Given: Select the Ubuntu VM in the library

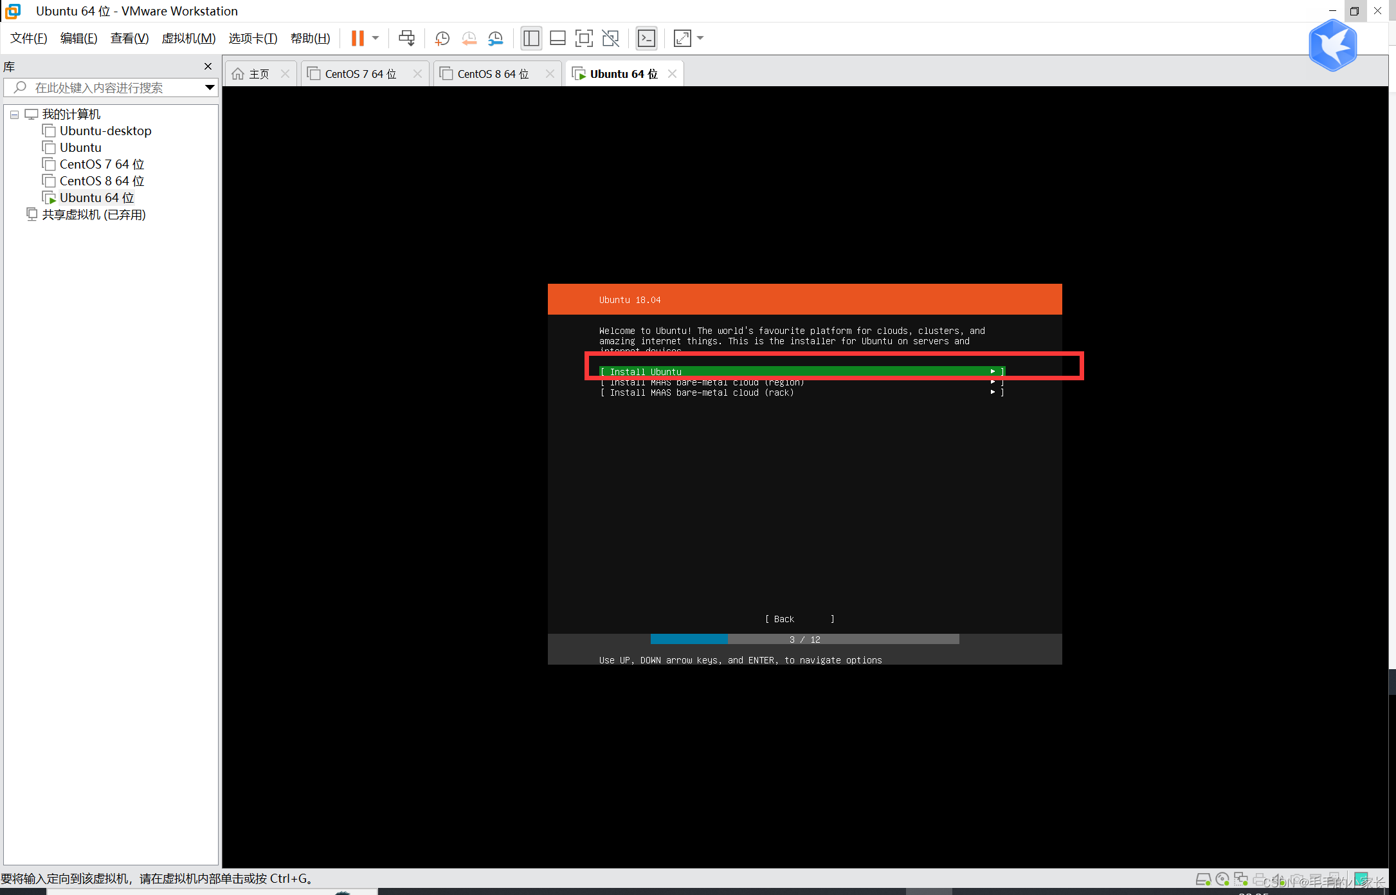Looking at the screenshot, I should pyautogui.click(x=80, y=147).
